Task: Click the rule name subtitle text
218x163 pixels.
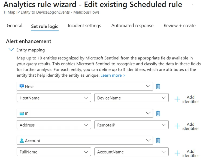Action: coord(51,12)
